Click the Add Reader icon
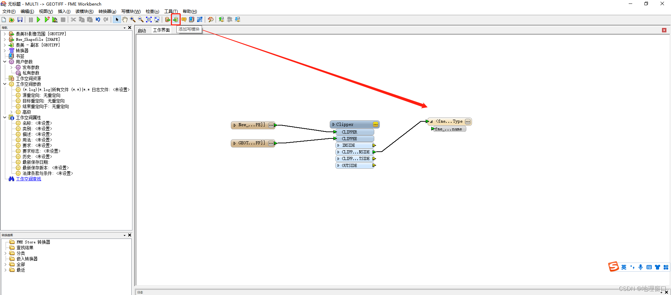 [168, 20]
